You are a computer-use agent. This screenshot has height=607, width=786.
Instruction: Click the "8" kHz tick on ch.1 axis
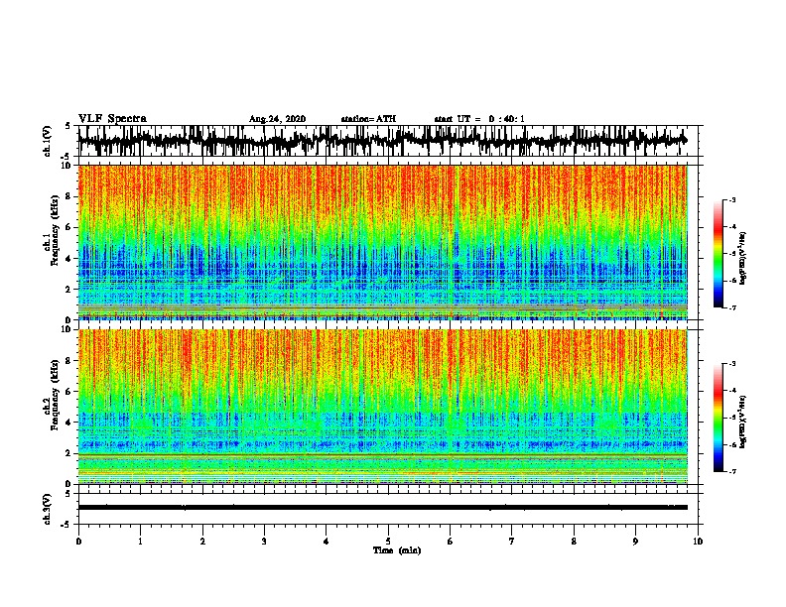(68, 196)
